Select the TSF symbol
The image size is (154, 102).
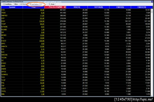[3, 86]
